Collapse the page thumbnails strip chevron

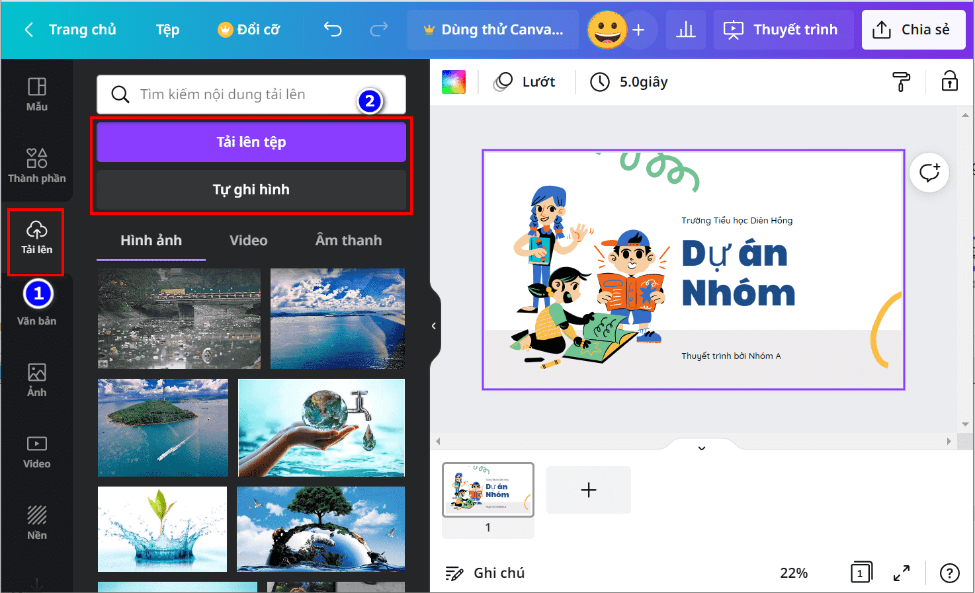(702, 448)
